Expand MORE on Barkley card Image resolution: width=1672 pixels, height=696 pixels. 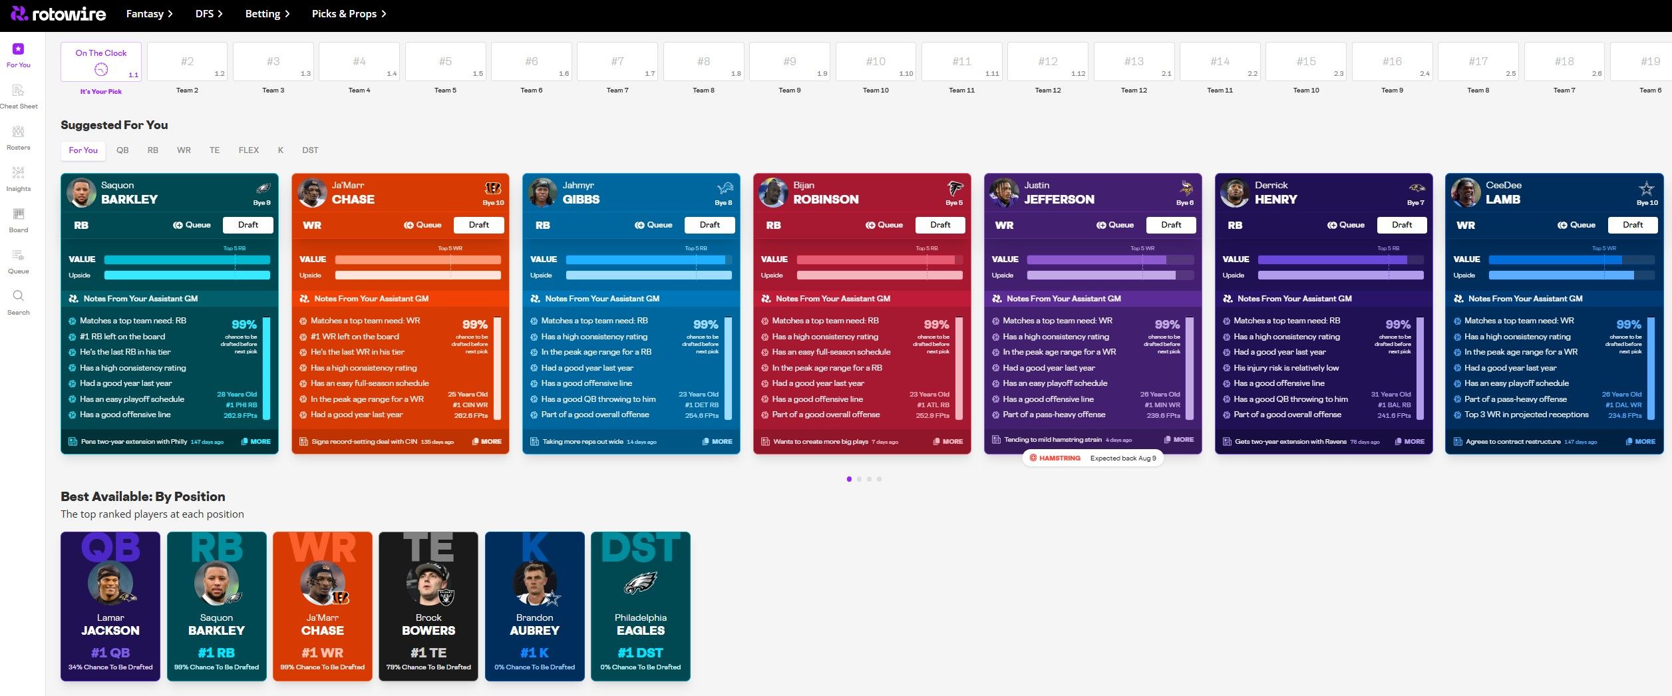[255, 442]
